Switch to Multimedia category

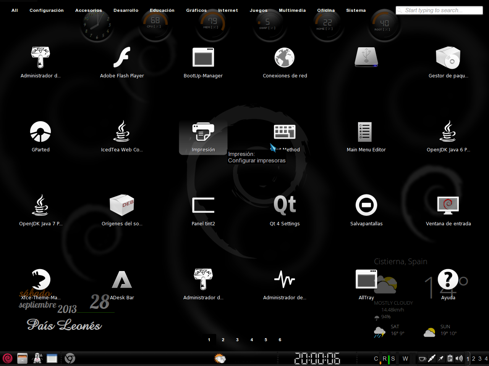(292, 10)
